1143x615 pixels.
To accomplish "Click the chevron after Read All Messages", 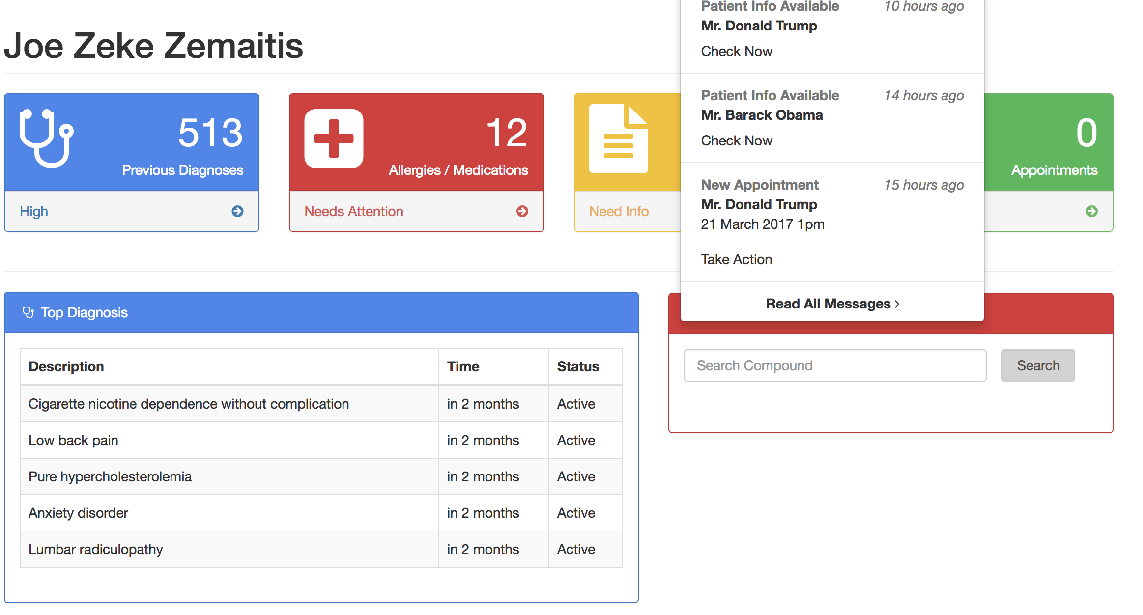I will coord(897,304).
